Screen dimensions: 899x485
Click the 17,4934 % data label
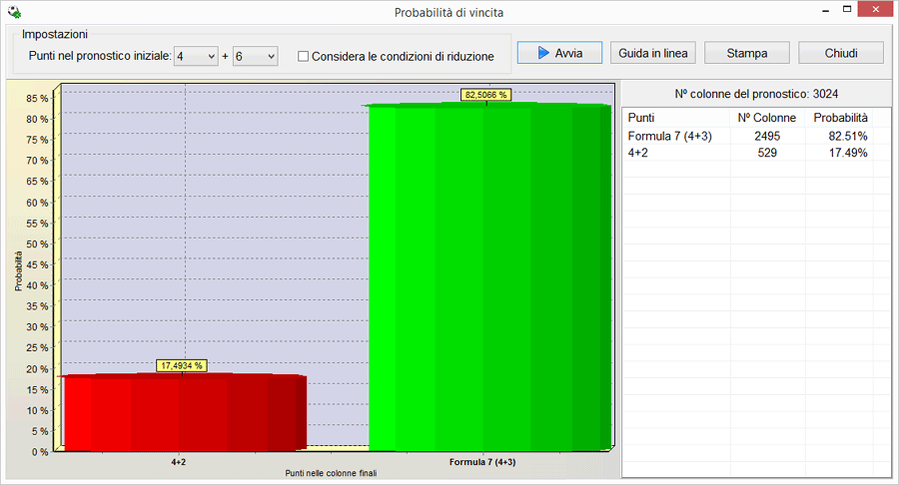coord(181,366)
